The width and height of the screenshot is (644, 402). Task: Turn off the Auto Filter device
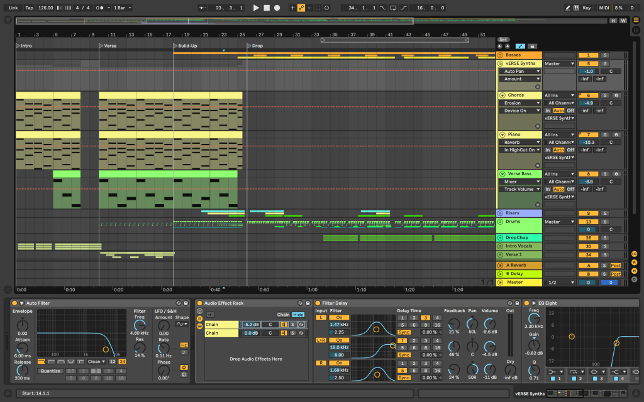tap(14, 303)
